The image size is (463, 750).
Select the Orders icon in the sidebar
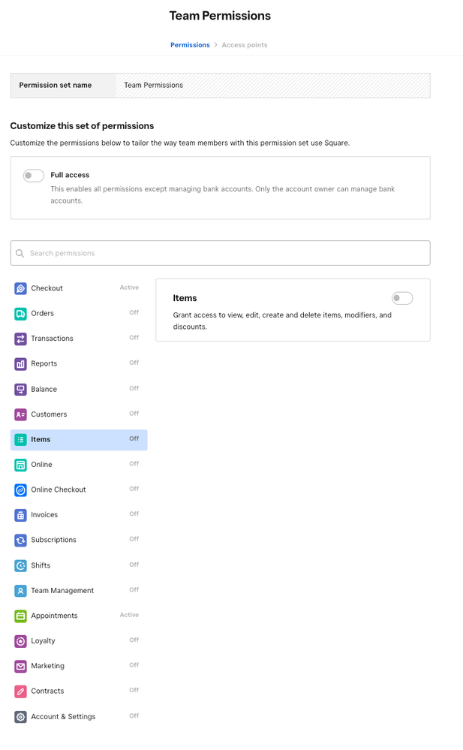[x=20, y=313]
